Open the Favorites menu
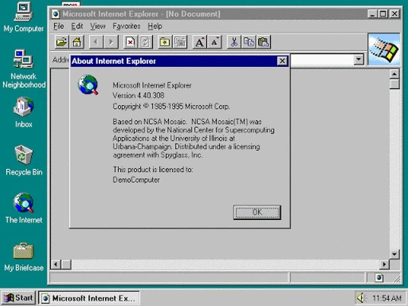 coord(127,27)
